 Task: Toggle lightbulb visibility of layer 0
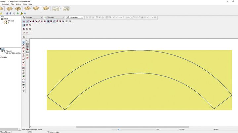pyautogui.click(x=6, y=23)
